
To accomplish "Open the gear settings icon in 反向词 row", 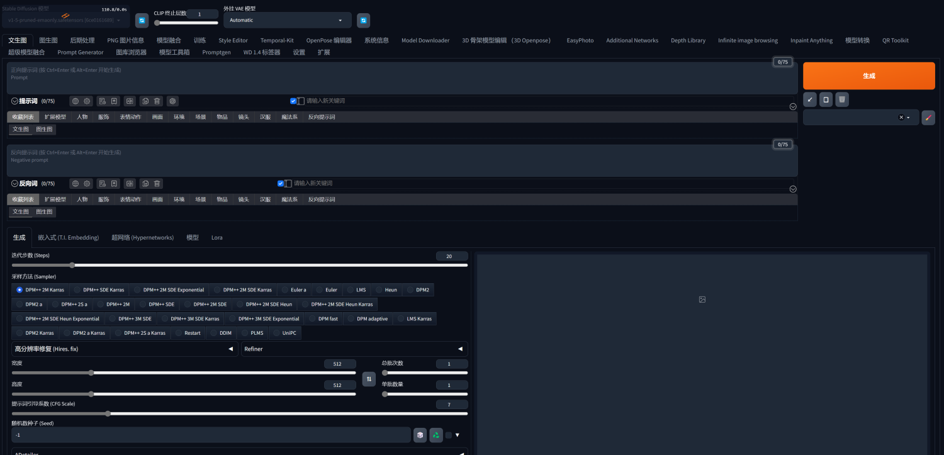I will [87, 184].
